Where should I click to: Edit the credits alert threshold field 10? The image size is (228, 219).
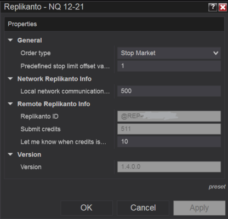[x=169, y=141]
